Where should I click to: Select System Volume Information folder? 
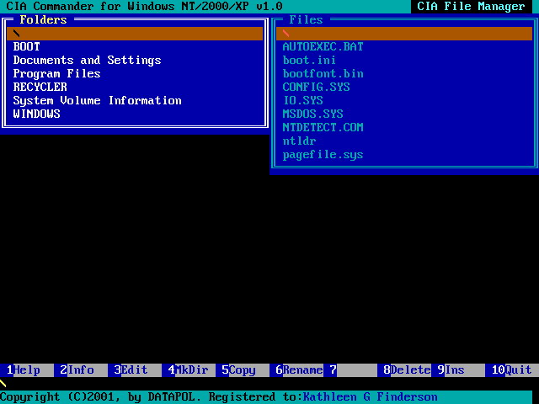click(x=98, y=101)
